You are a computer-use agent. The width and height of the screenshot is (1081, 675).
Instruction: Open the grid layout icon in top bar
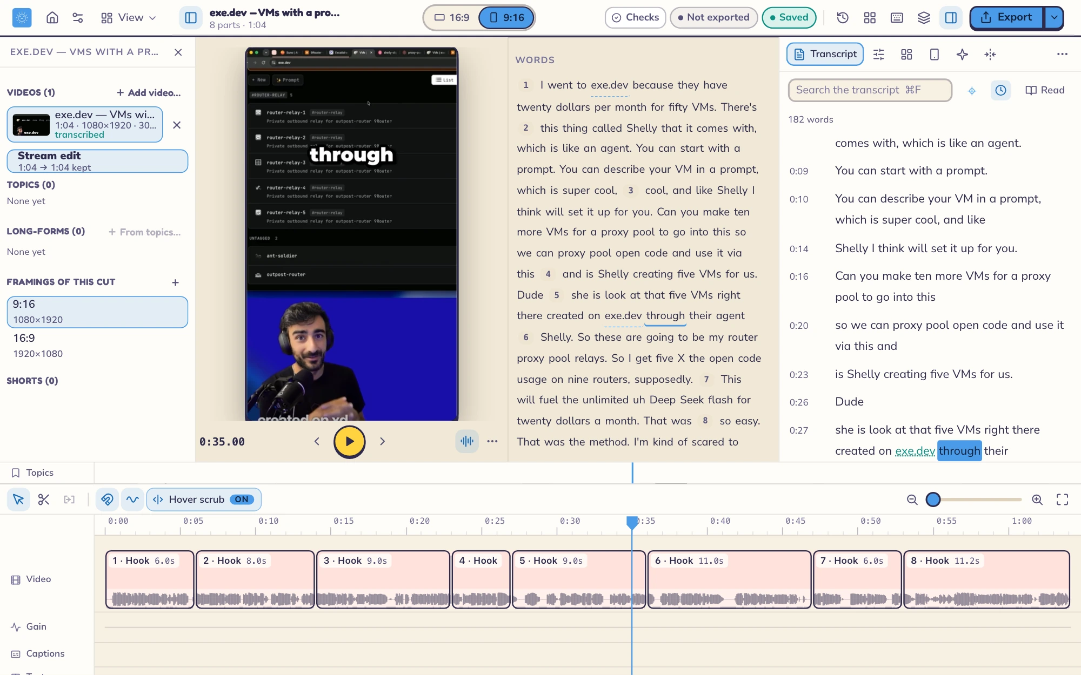pyautogui.click(x=870, y=18)
